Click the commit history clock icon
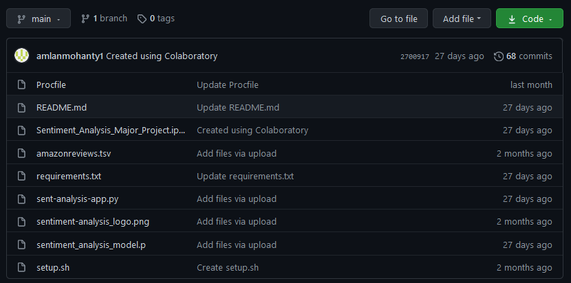Screen dimensions: 571x283 pyautogui.click(x=499, y=56)
